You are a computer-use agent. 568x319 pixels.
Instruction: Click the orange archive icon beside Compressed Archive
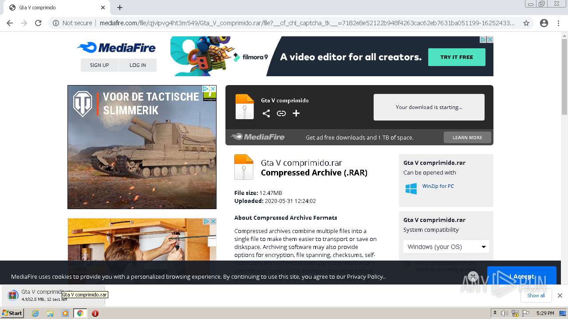pyautogui.click(x=244, y=167)
